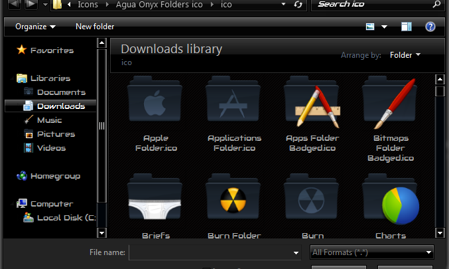Open recent locations dropdown arrow
The height and width of the screenshot is (269, 449).
pos(45,5)
